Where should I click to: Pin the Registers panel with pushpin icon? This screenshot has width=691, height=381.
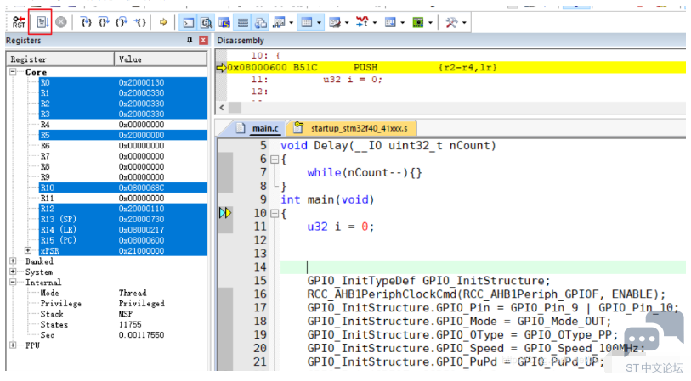click(x=190, y=40)
